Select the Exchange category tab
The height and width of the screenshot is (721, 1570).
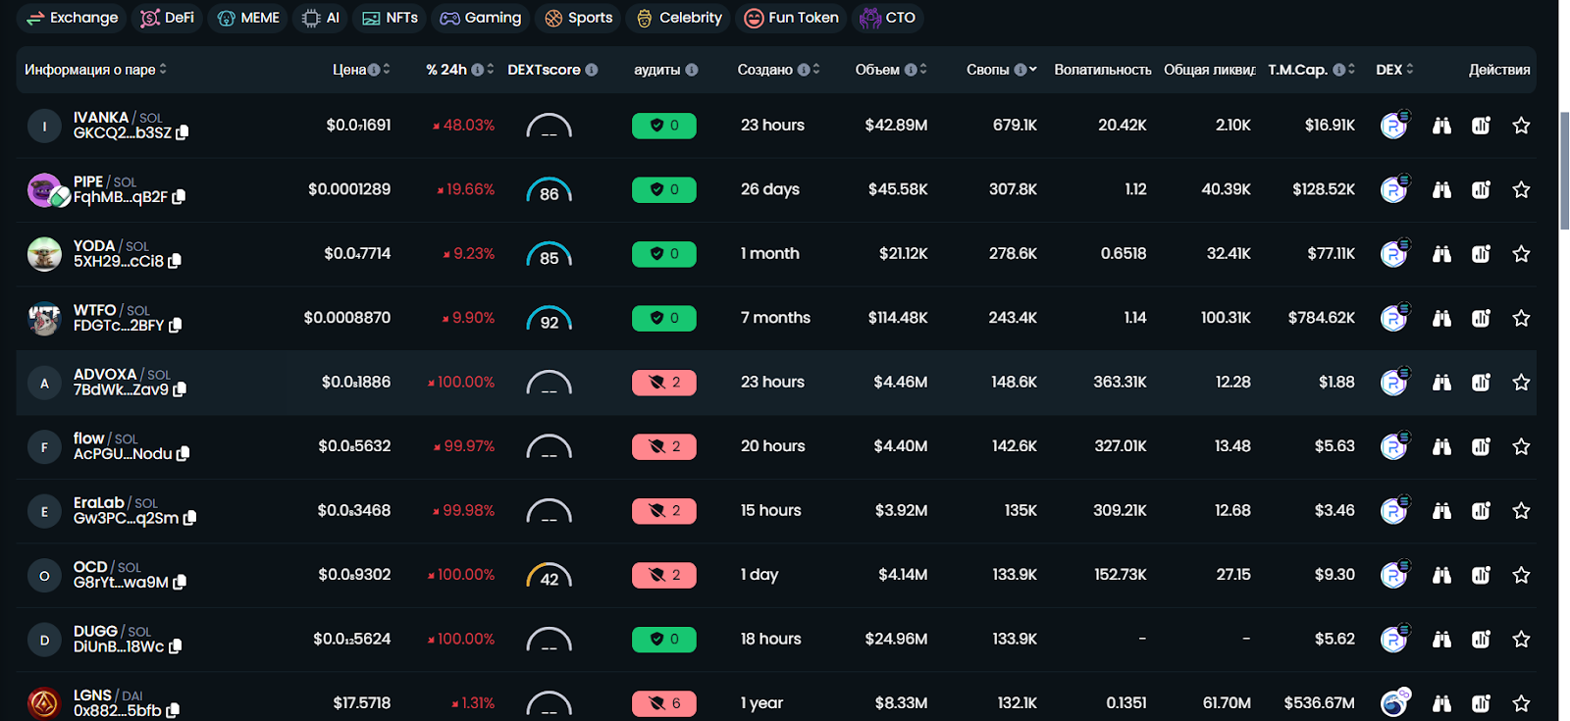coord(73,18)
